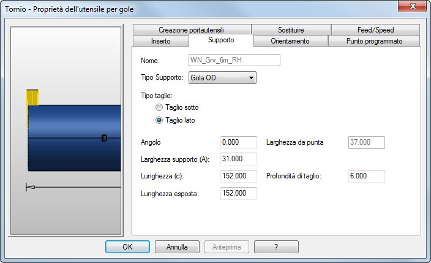Open the Creazione portautensili tab
The image size is (431, 263).
click(192, 30)
